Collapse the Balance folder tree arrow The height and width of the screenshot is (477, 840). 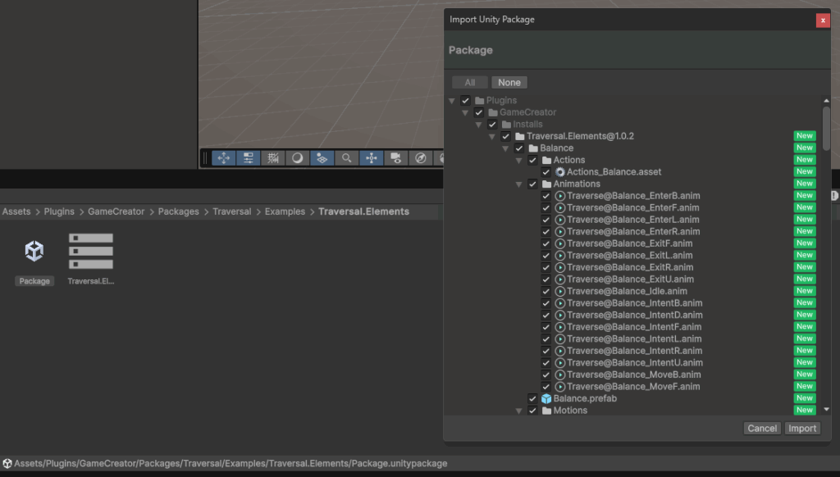505,149
